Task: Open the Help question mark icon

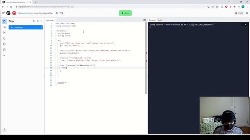Action: pyautogui.click(x=4, y=129)
